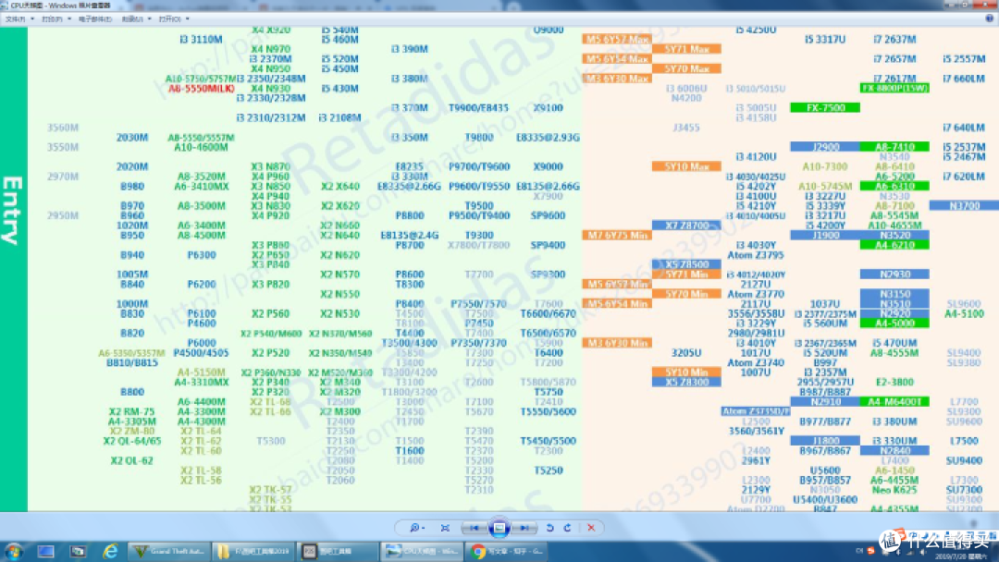Click the red A8-5550M(LK) text
The image size is (999, 562).
click(x=202, y=89)
